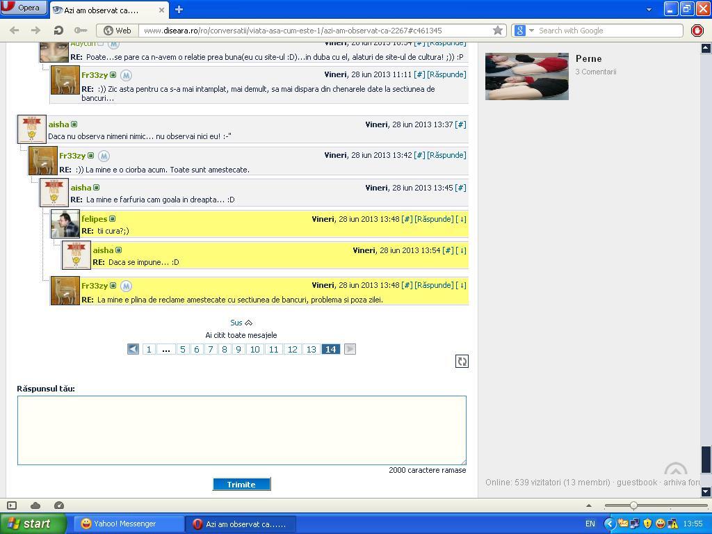Go to page 13 of conversation
The image size is (712, 534).
(x=311, y=349)
